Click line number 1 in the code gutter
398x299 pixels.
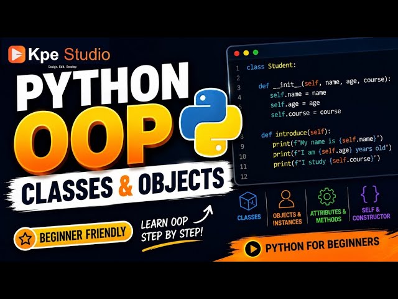[238, 68]
